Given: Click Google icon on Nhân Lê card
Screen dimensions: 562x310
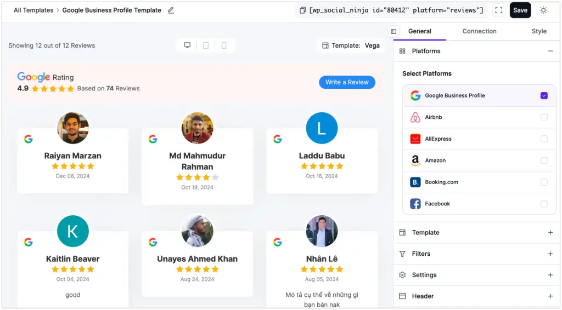Looking at the screenshot, I should click(x=277, y=242).
